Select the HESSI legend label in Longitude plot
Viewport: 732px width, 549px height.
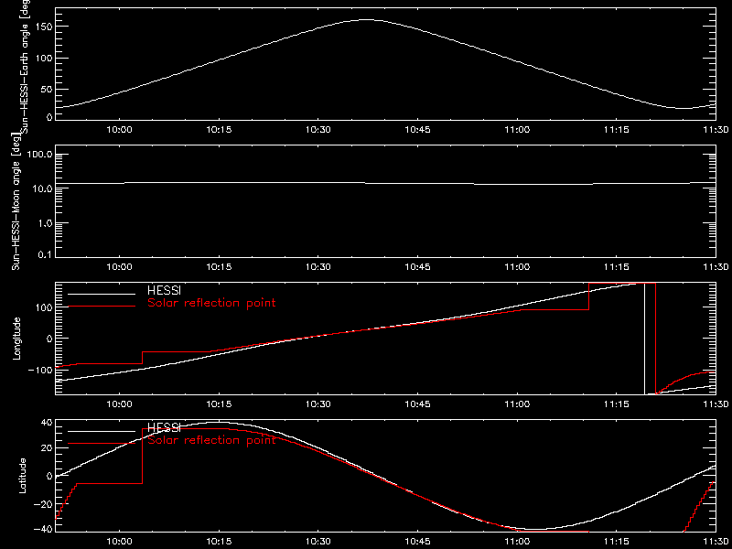point(164,291)
